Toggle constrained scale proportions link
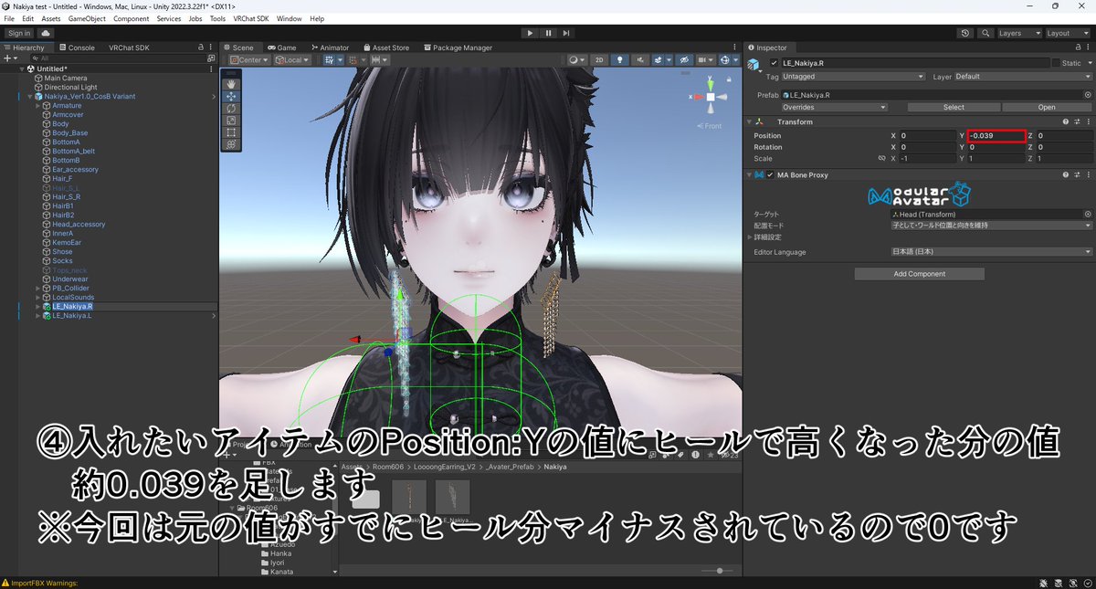1096x589 pixels. (x=882, y=158)
